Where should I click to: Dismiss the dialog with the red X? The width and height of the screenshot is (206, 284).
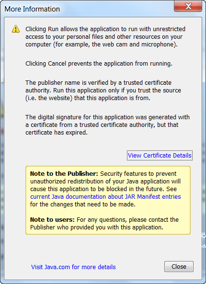tap(188, 6)
